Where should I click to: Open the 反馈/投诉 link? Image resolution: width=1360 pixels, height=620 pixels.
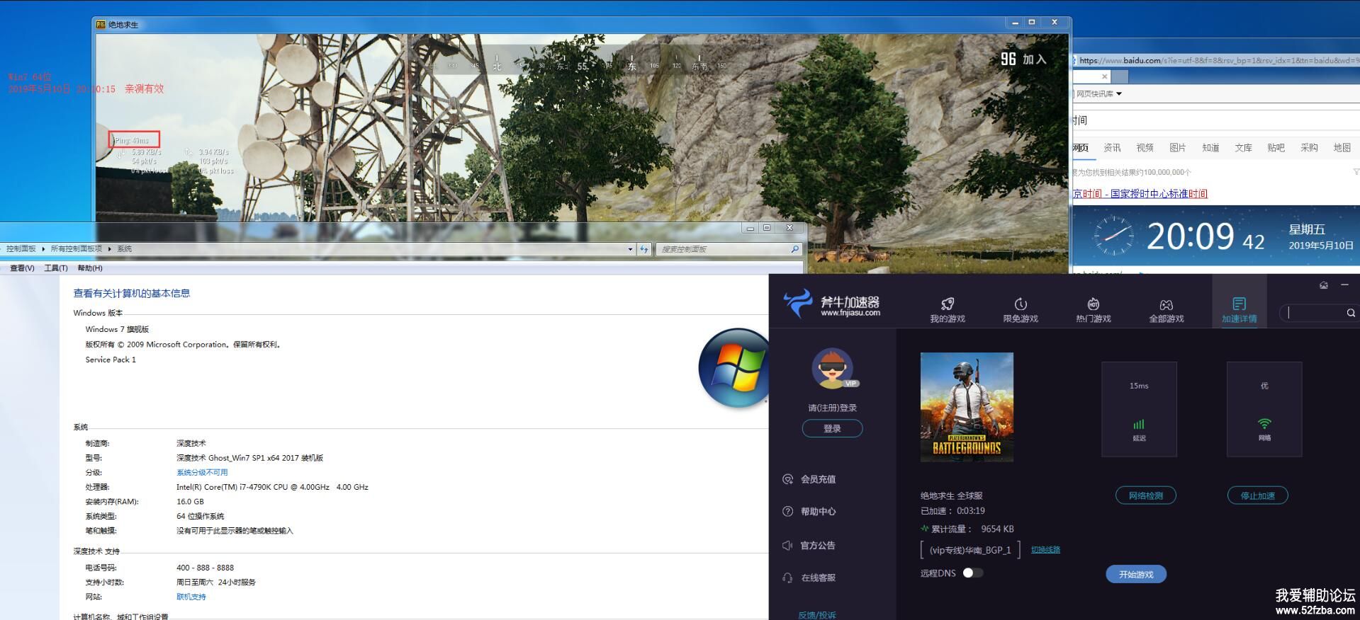coord(817,615)
